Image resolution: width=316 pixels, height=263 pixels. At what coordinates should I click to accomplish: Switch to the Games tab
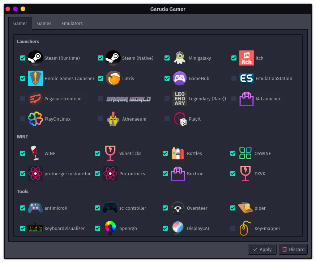coord(44,24)
